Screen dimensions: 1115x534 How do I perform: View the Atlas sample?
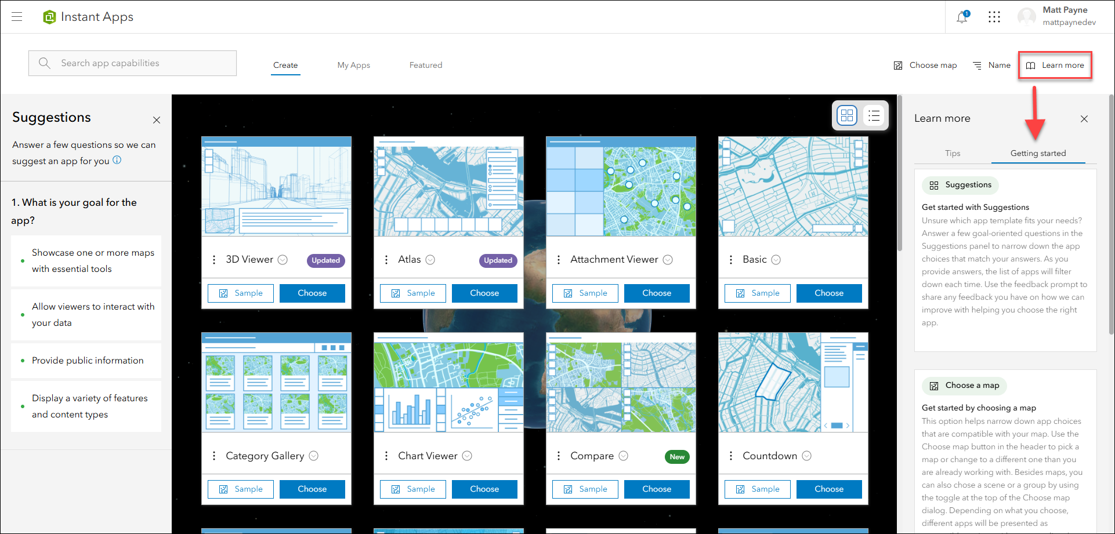point(413,293)
